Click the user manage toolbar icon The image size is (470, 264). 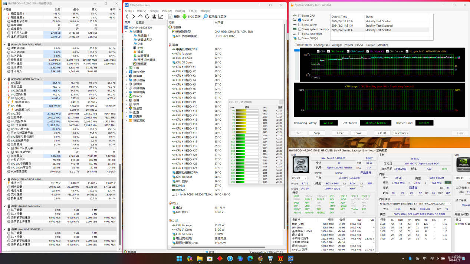(154, 17)
